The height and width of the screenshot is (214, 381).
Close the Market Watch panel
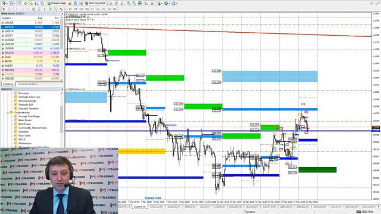[62, 14]
